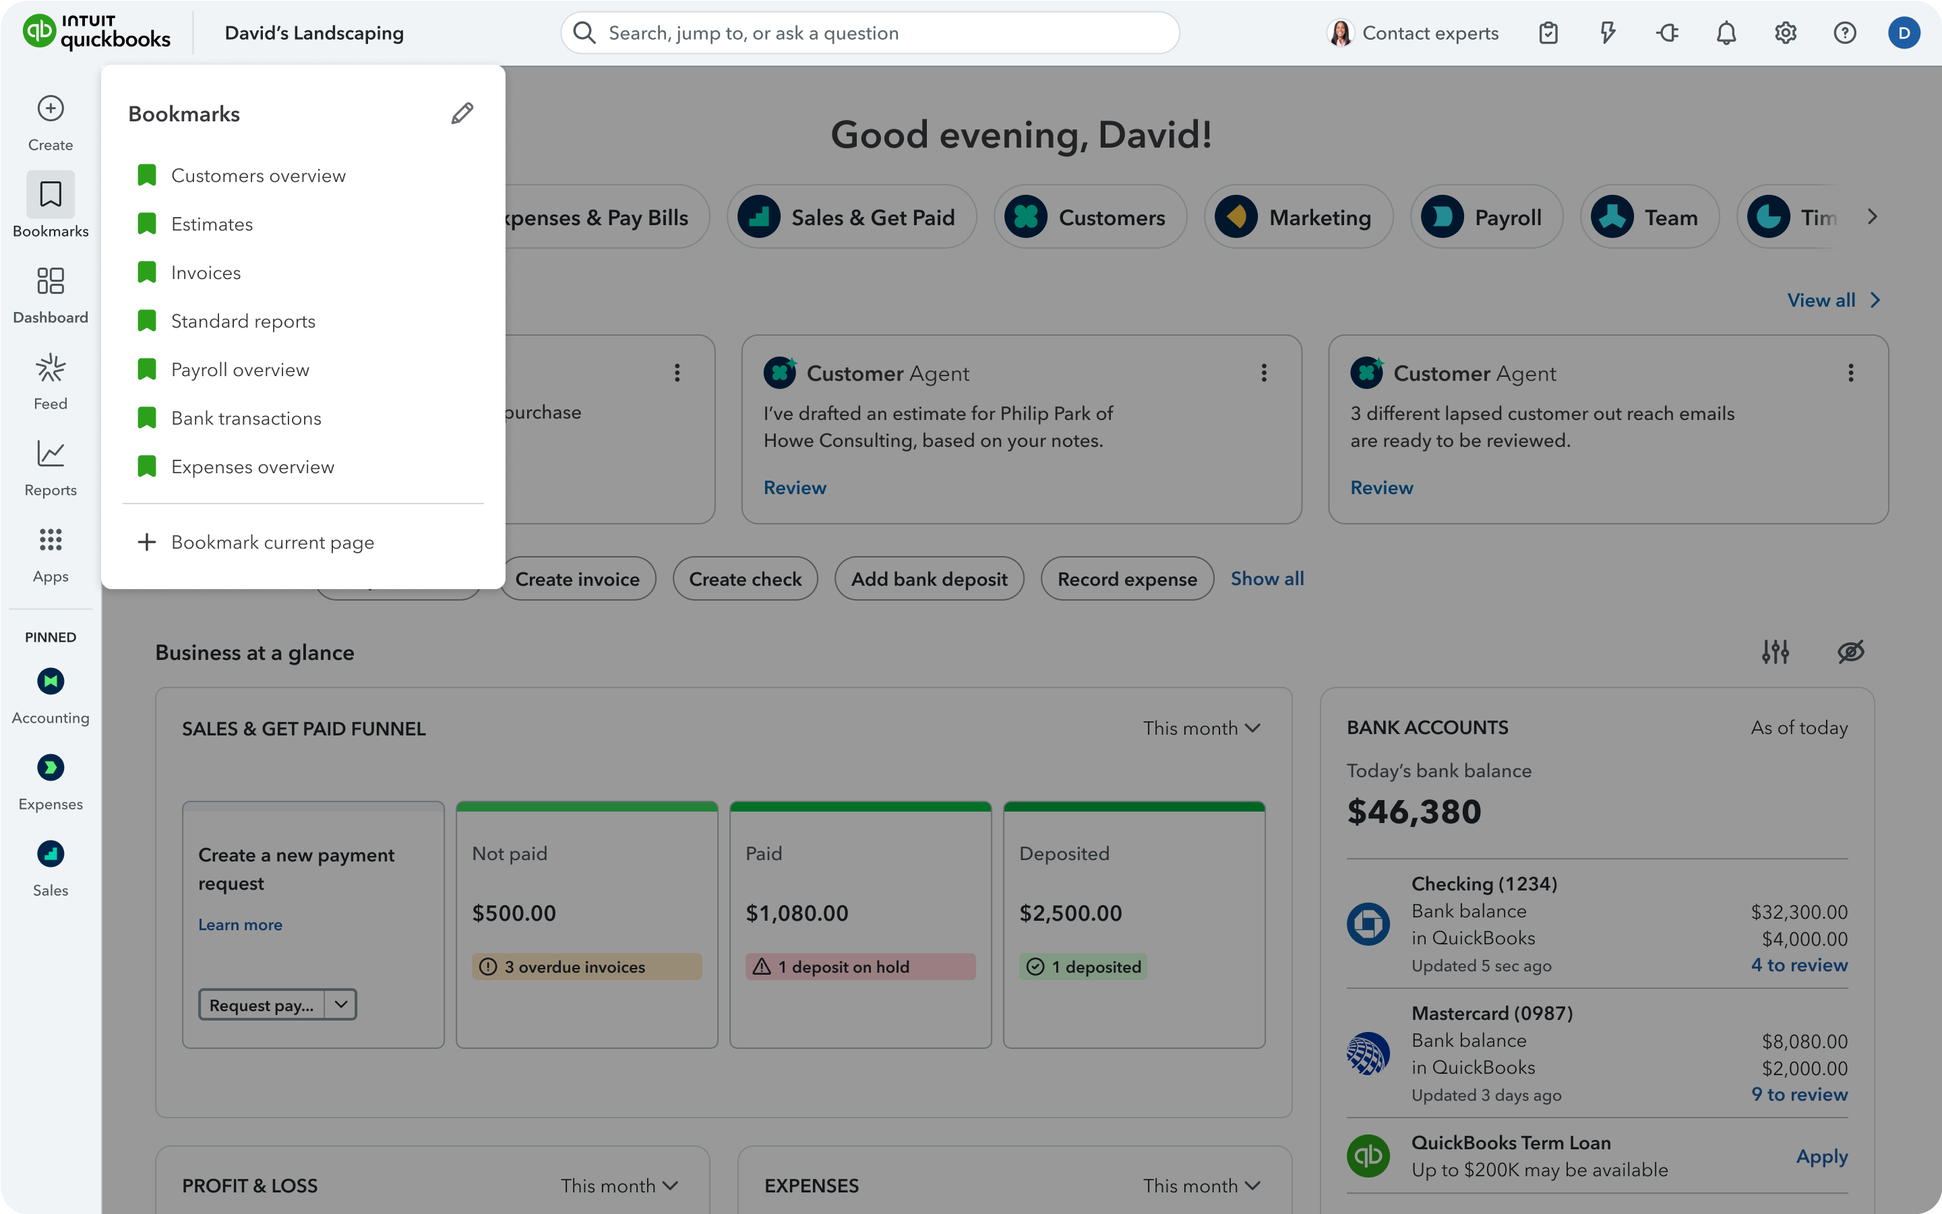Click the lightning bolt icon in header
Screen dimensions: 1942x1214
click(x=1607, y=33)
